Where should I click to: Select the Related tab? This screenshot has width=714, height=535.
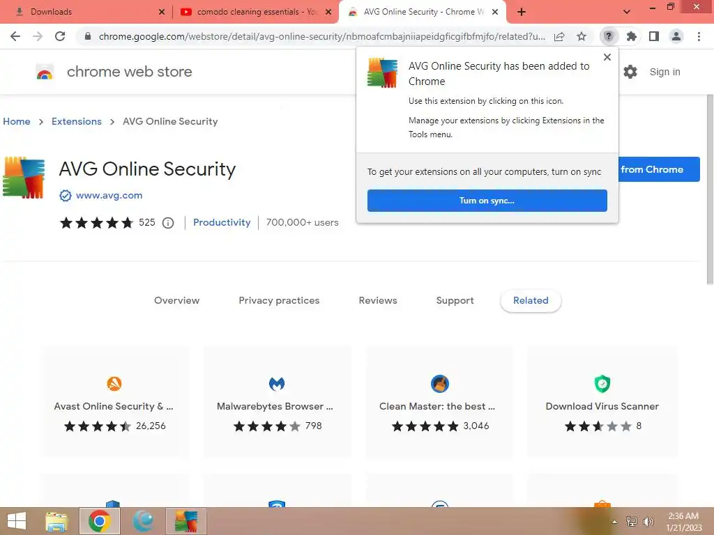click(x=531, y=300)
